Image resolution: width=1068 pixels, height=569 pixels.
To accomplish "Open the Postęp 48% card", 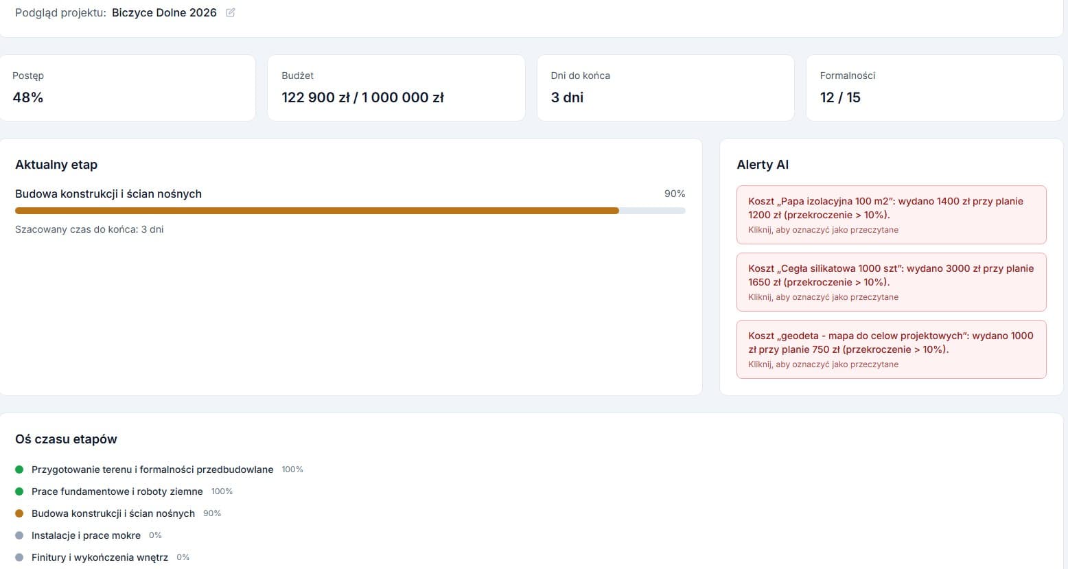I will point(127,88).
